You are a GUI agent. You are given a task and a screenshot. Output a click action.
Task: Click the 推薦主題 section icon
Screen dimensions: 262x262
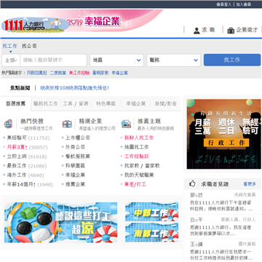point(126,124)
